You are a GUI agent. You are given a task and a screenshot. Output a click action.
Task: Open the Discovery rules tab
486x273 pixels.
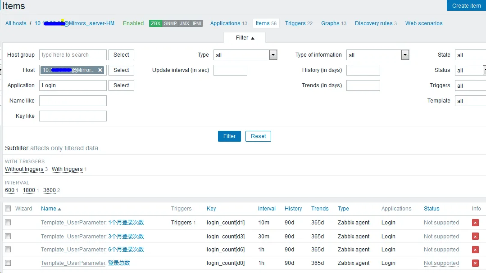376,23
